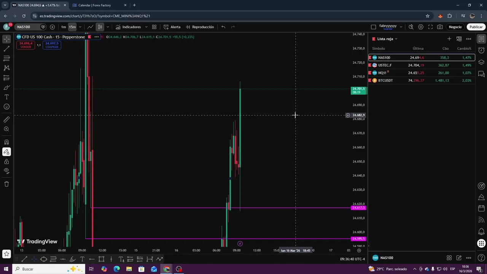Select the 1m timeframe
487x274 pixels.
click(64, 27)
